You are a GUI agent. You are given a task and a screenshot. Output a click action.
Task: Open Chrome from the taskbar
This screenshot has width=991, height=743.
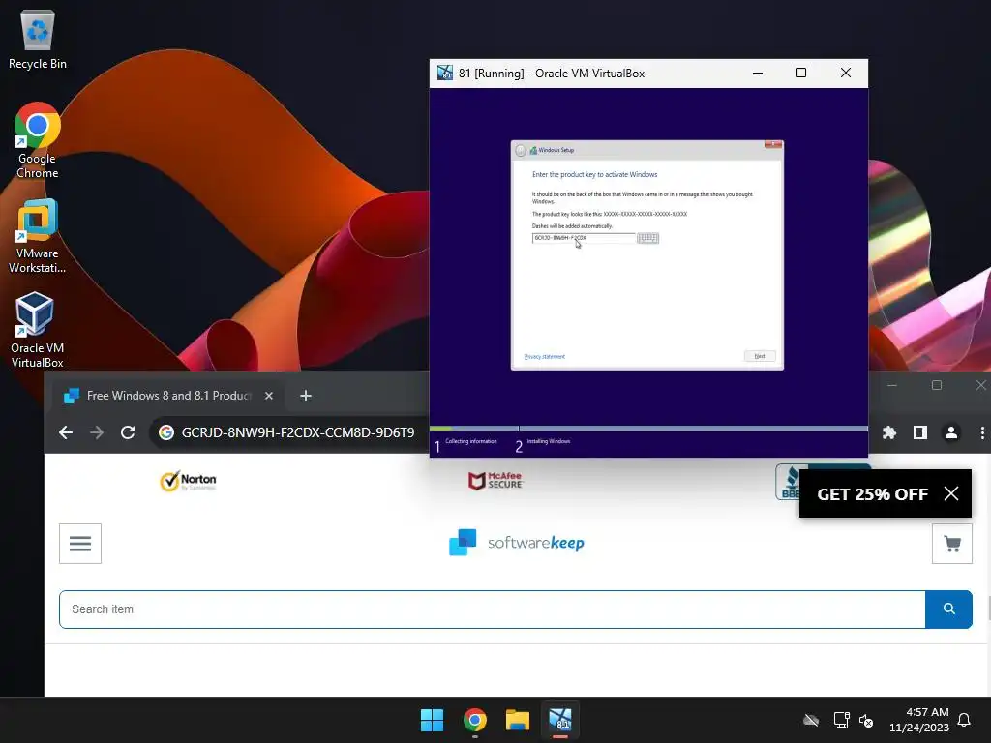[x=474, y=720]
